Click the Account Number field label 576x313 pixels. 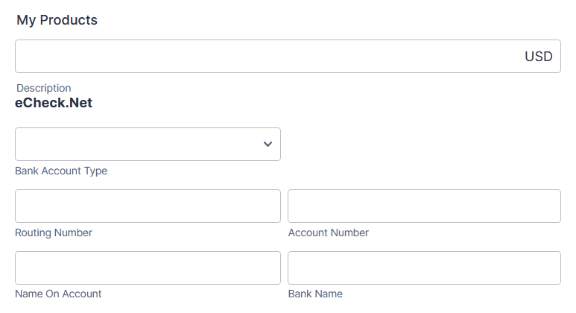329,233
